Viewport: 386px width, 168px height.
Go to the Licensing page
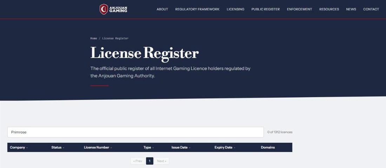[235, 9]
